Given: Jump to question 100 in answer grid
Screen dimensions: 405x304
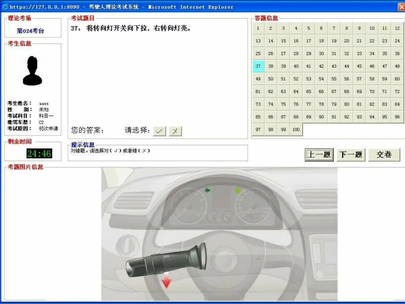Looking at the screenshot, I should (296, 130).
